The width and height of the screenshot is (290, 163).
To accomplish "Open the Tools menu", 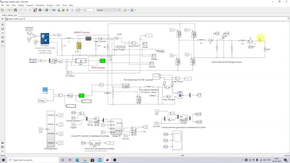I will 64,5.
